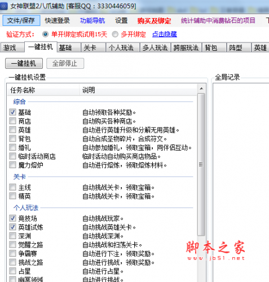
Task: Uncheck the 英雄试炼 checkbox
Action: click(12, 227)
